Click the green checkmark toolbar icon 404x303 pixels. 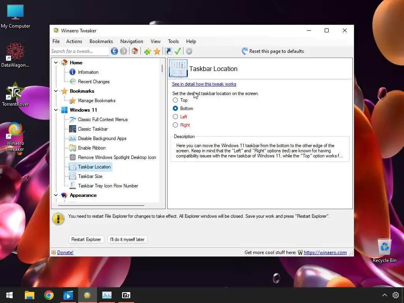178,51
